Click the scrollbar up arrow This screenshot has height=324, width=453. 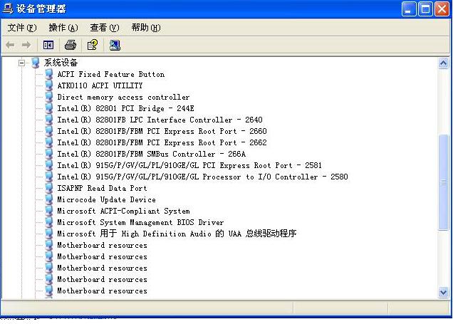[x=444, y=63]
